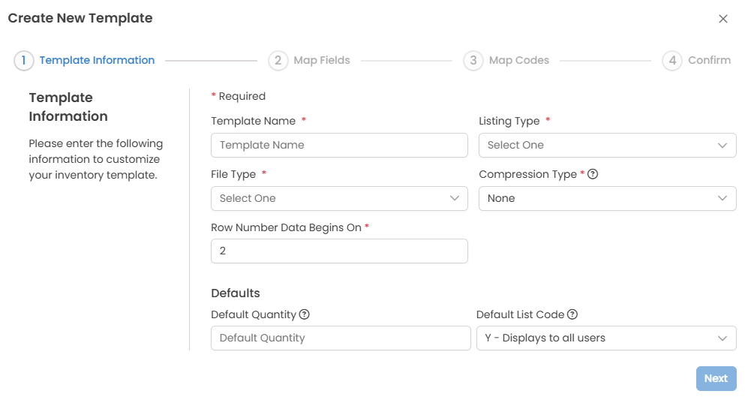The width and height of the screenshot is (745, 409).
Task: Click the step 2 circle icon
Action: (278, 61)
